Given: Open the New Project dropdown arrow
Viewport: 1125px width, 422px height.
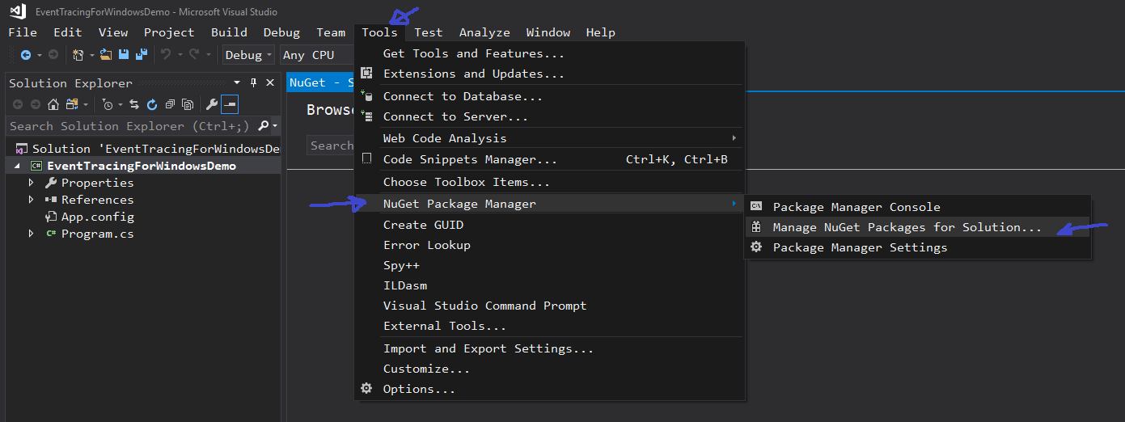Looking at the screenshot, I should 91,55.
